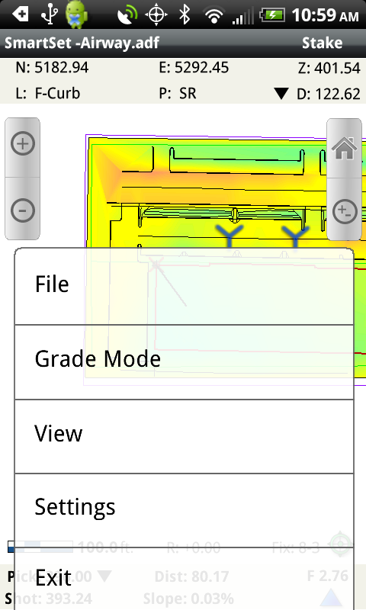Tap the N: 5182.94 northing value
Image resolution: width=366 pixels, height=610 pixels.
pyautogui.click(x=52, y=68)
